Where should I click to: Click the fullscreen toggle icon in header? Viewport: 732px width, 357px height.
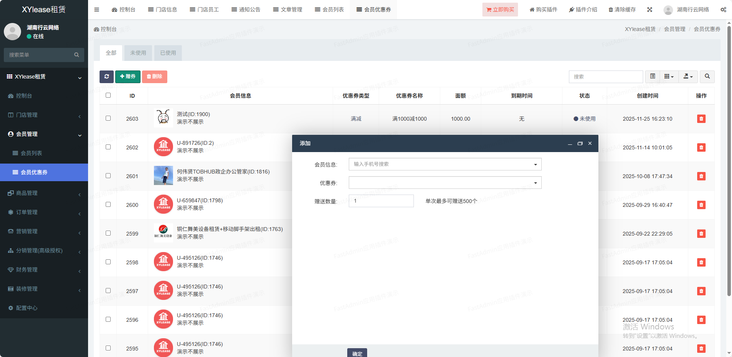[649, 10]
